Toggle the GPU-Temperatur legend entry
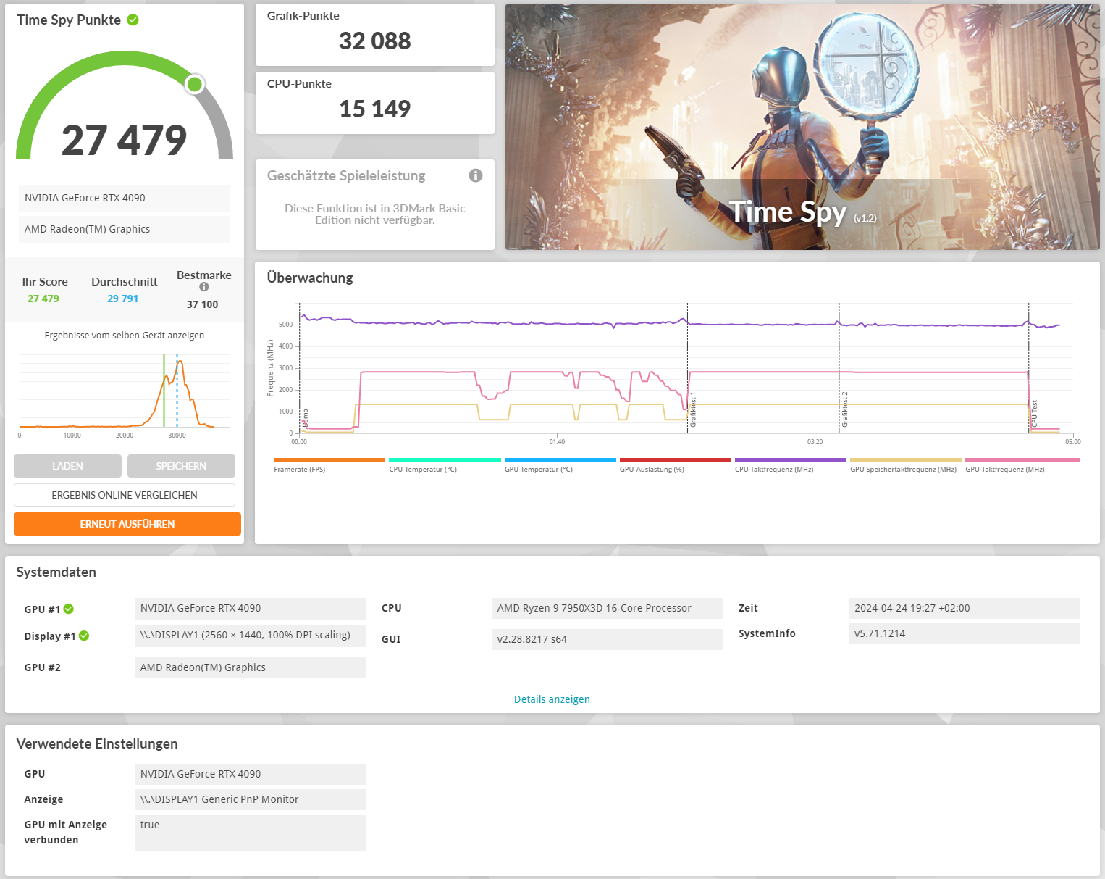Image resolution: width=1105 pixels, height=879 pixels. pos(560,465)
